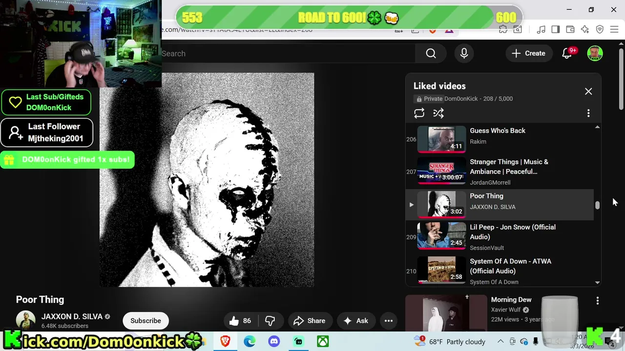
Task: Open browser hamburger menu
Action: pos(614,30)
